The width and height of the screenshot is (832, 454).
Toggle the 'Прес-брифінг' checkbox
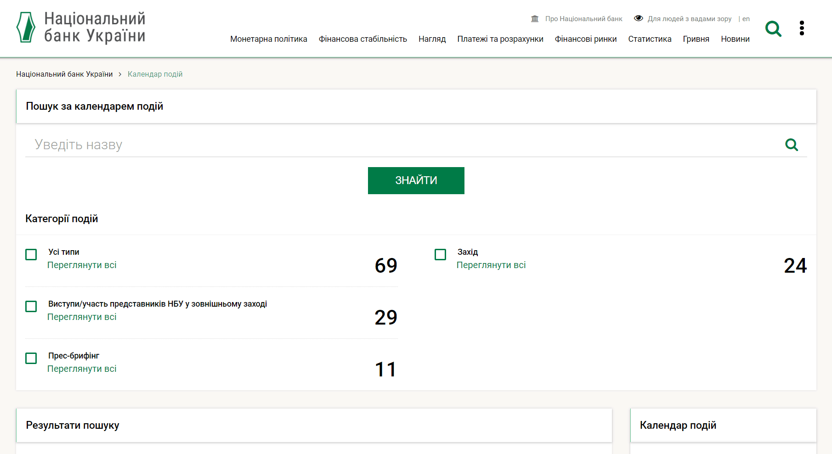[x=31, y=359]
